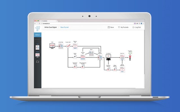Select the Delivery Email node

(75, 57)
